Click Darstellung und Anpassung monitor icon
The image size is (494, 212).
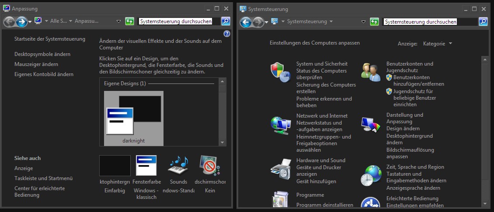coord(371,125)
